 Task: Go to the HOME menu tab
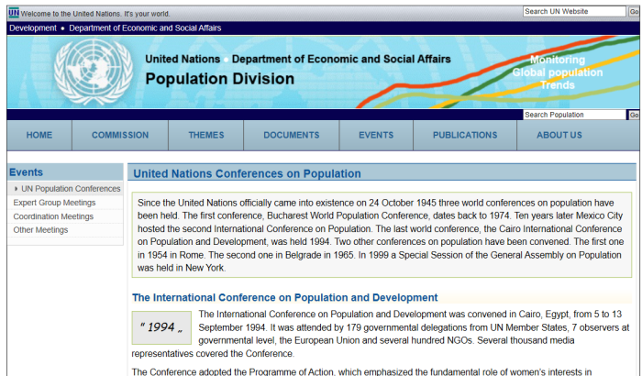point(39,135)
